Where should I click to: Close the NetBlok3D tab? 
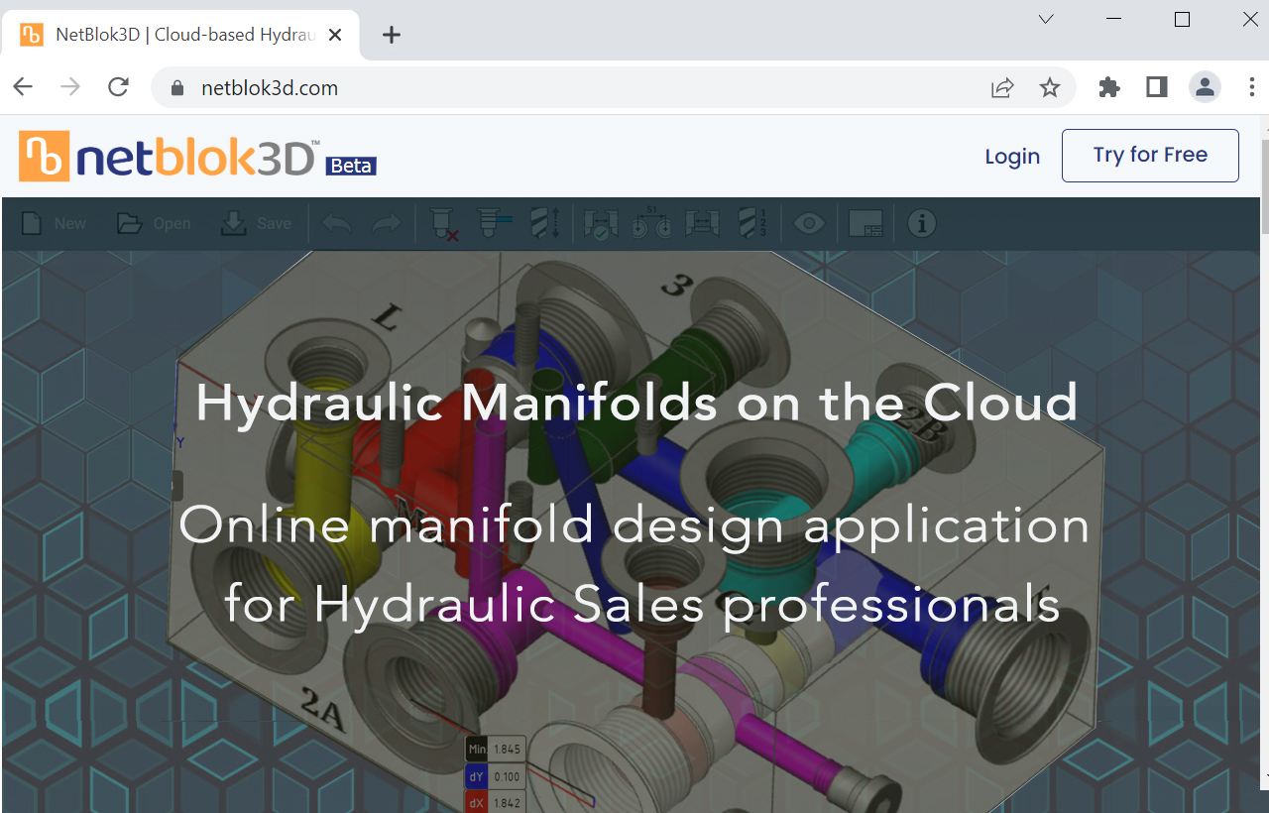tap(334, 35)
